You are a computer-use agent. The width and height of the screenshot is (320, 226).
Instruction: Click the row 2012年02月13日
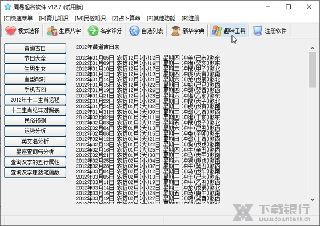tap(148, 145)
